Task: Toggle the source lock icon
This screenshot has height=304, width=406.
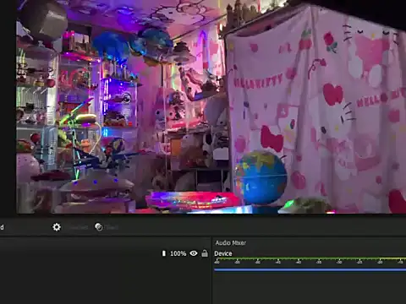Action: pyautogui.click(x=205, y=253)
